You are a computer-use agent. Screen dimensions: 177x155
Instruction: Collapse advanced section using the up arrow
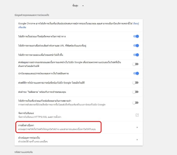point(83,5)
